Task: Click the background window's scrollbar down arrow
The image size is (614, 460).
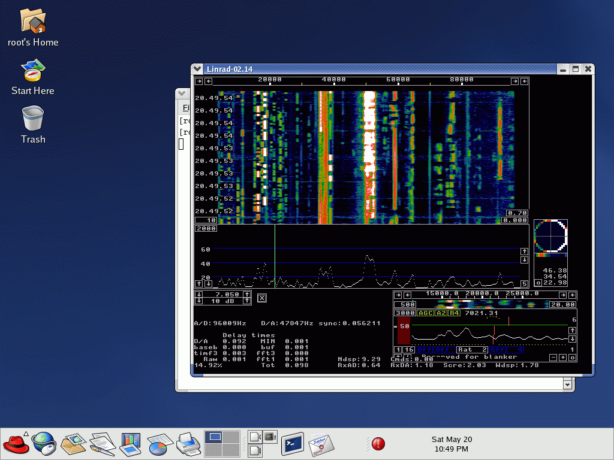Action: (x=568, y=385)
